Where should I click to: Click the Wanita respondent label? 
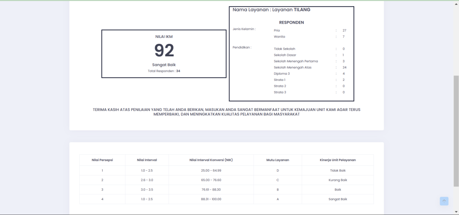279,37
